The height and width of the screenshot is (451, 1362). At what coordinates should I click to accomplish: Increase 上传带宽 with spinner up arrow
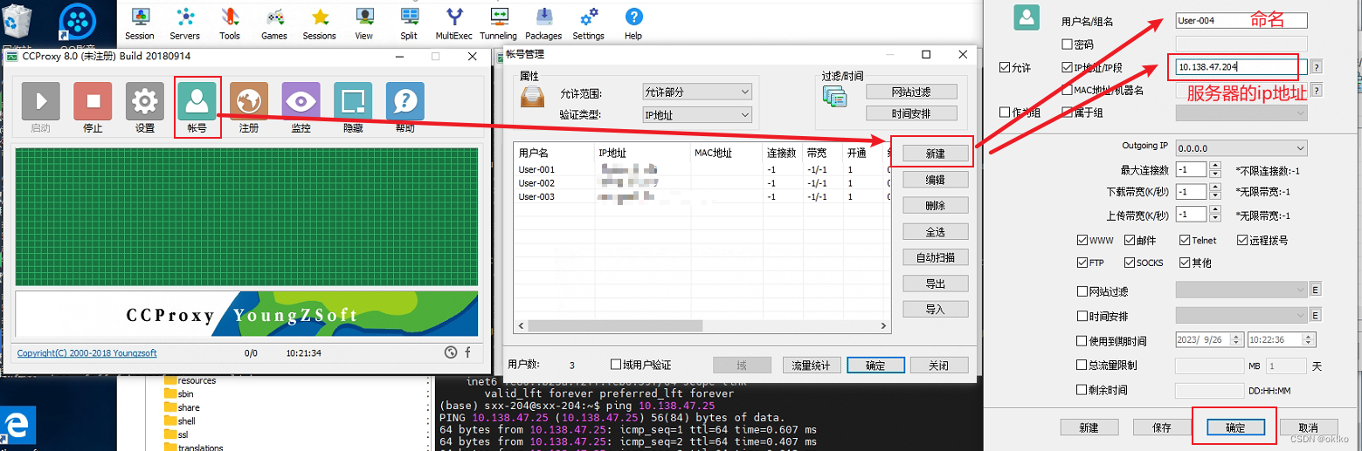(1215, 210)
